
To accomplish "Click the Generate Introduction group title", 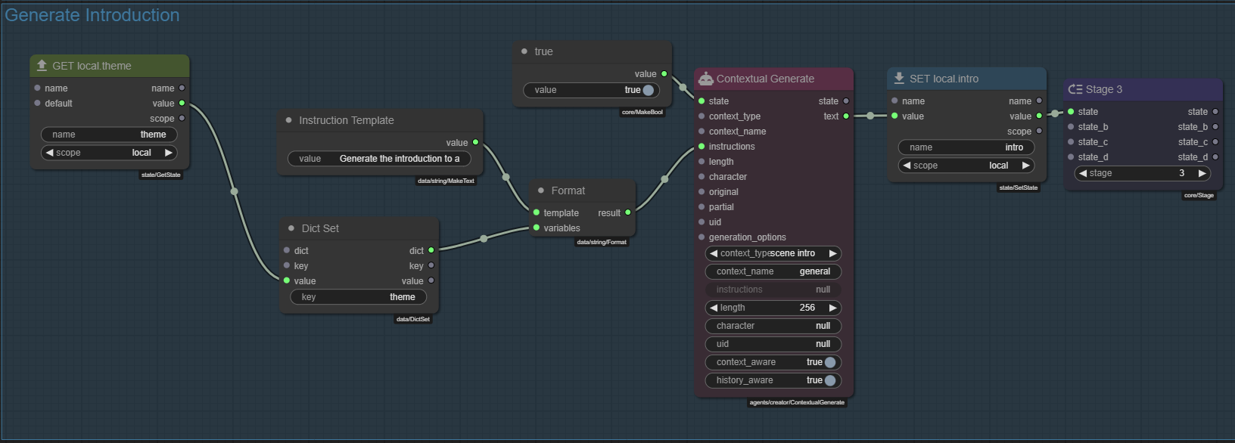I will [x=92, y=15].
